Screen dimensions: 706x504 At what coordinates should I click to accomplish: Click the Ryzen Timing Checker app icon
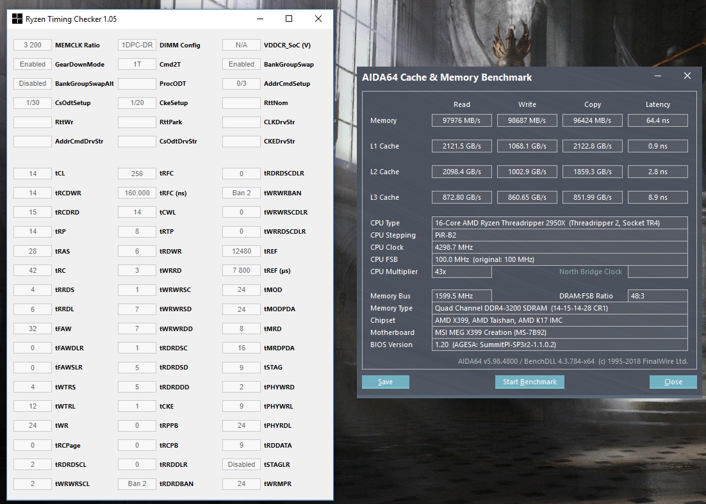pos(17,19)
